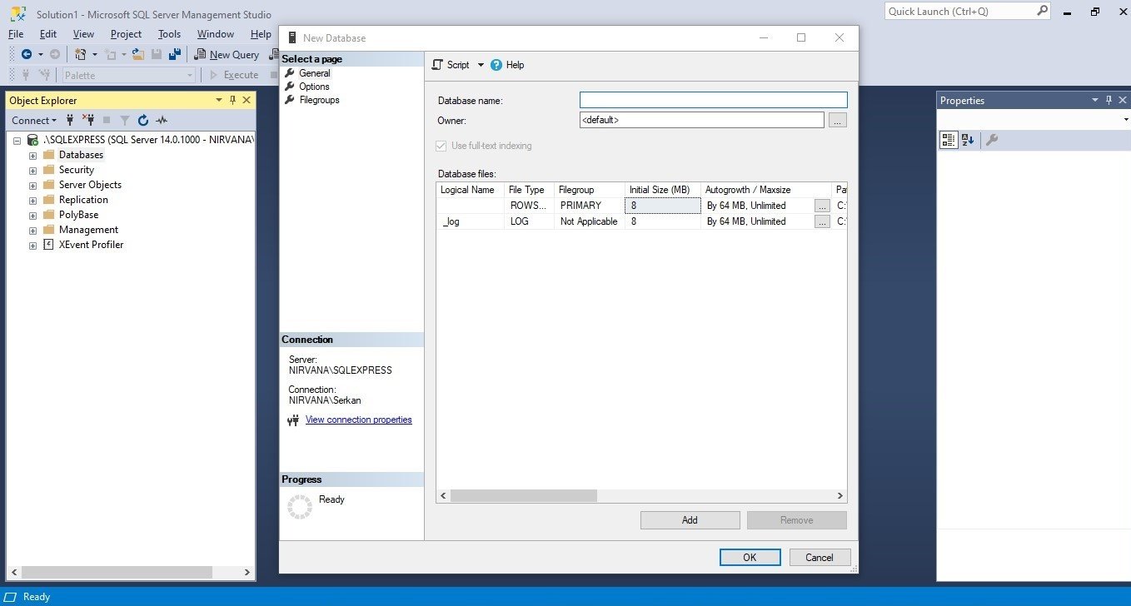Click the Cancel button

820,558
